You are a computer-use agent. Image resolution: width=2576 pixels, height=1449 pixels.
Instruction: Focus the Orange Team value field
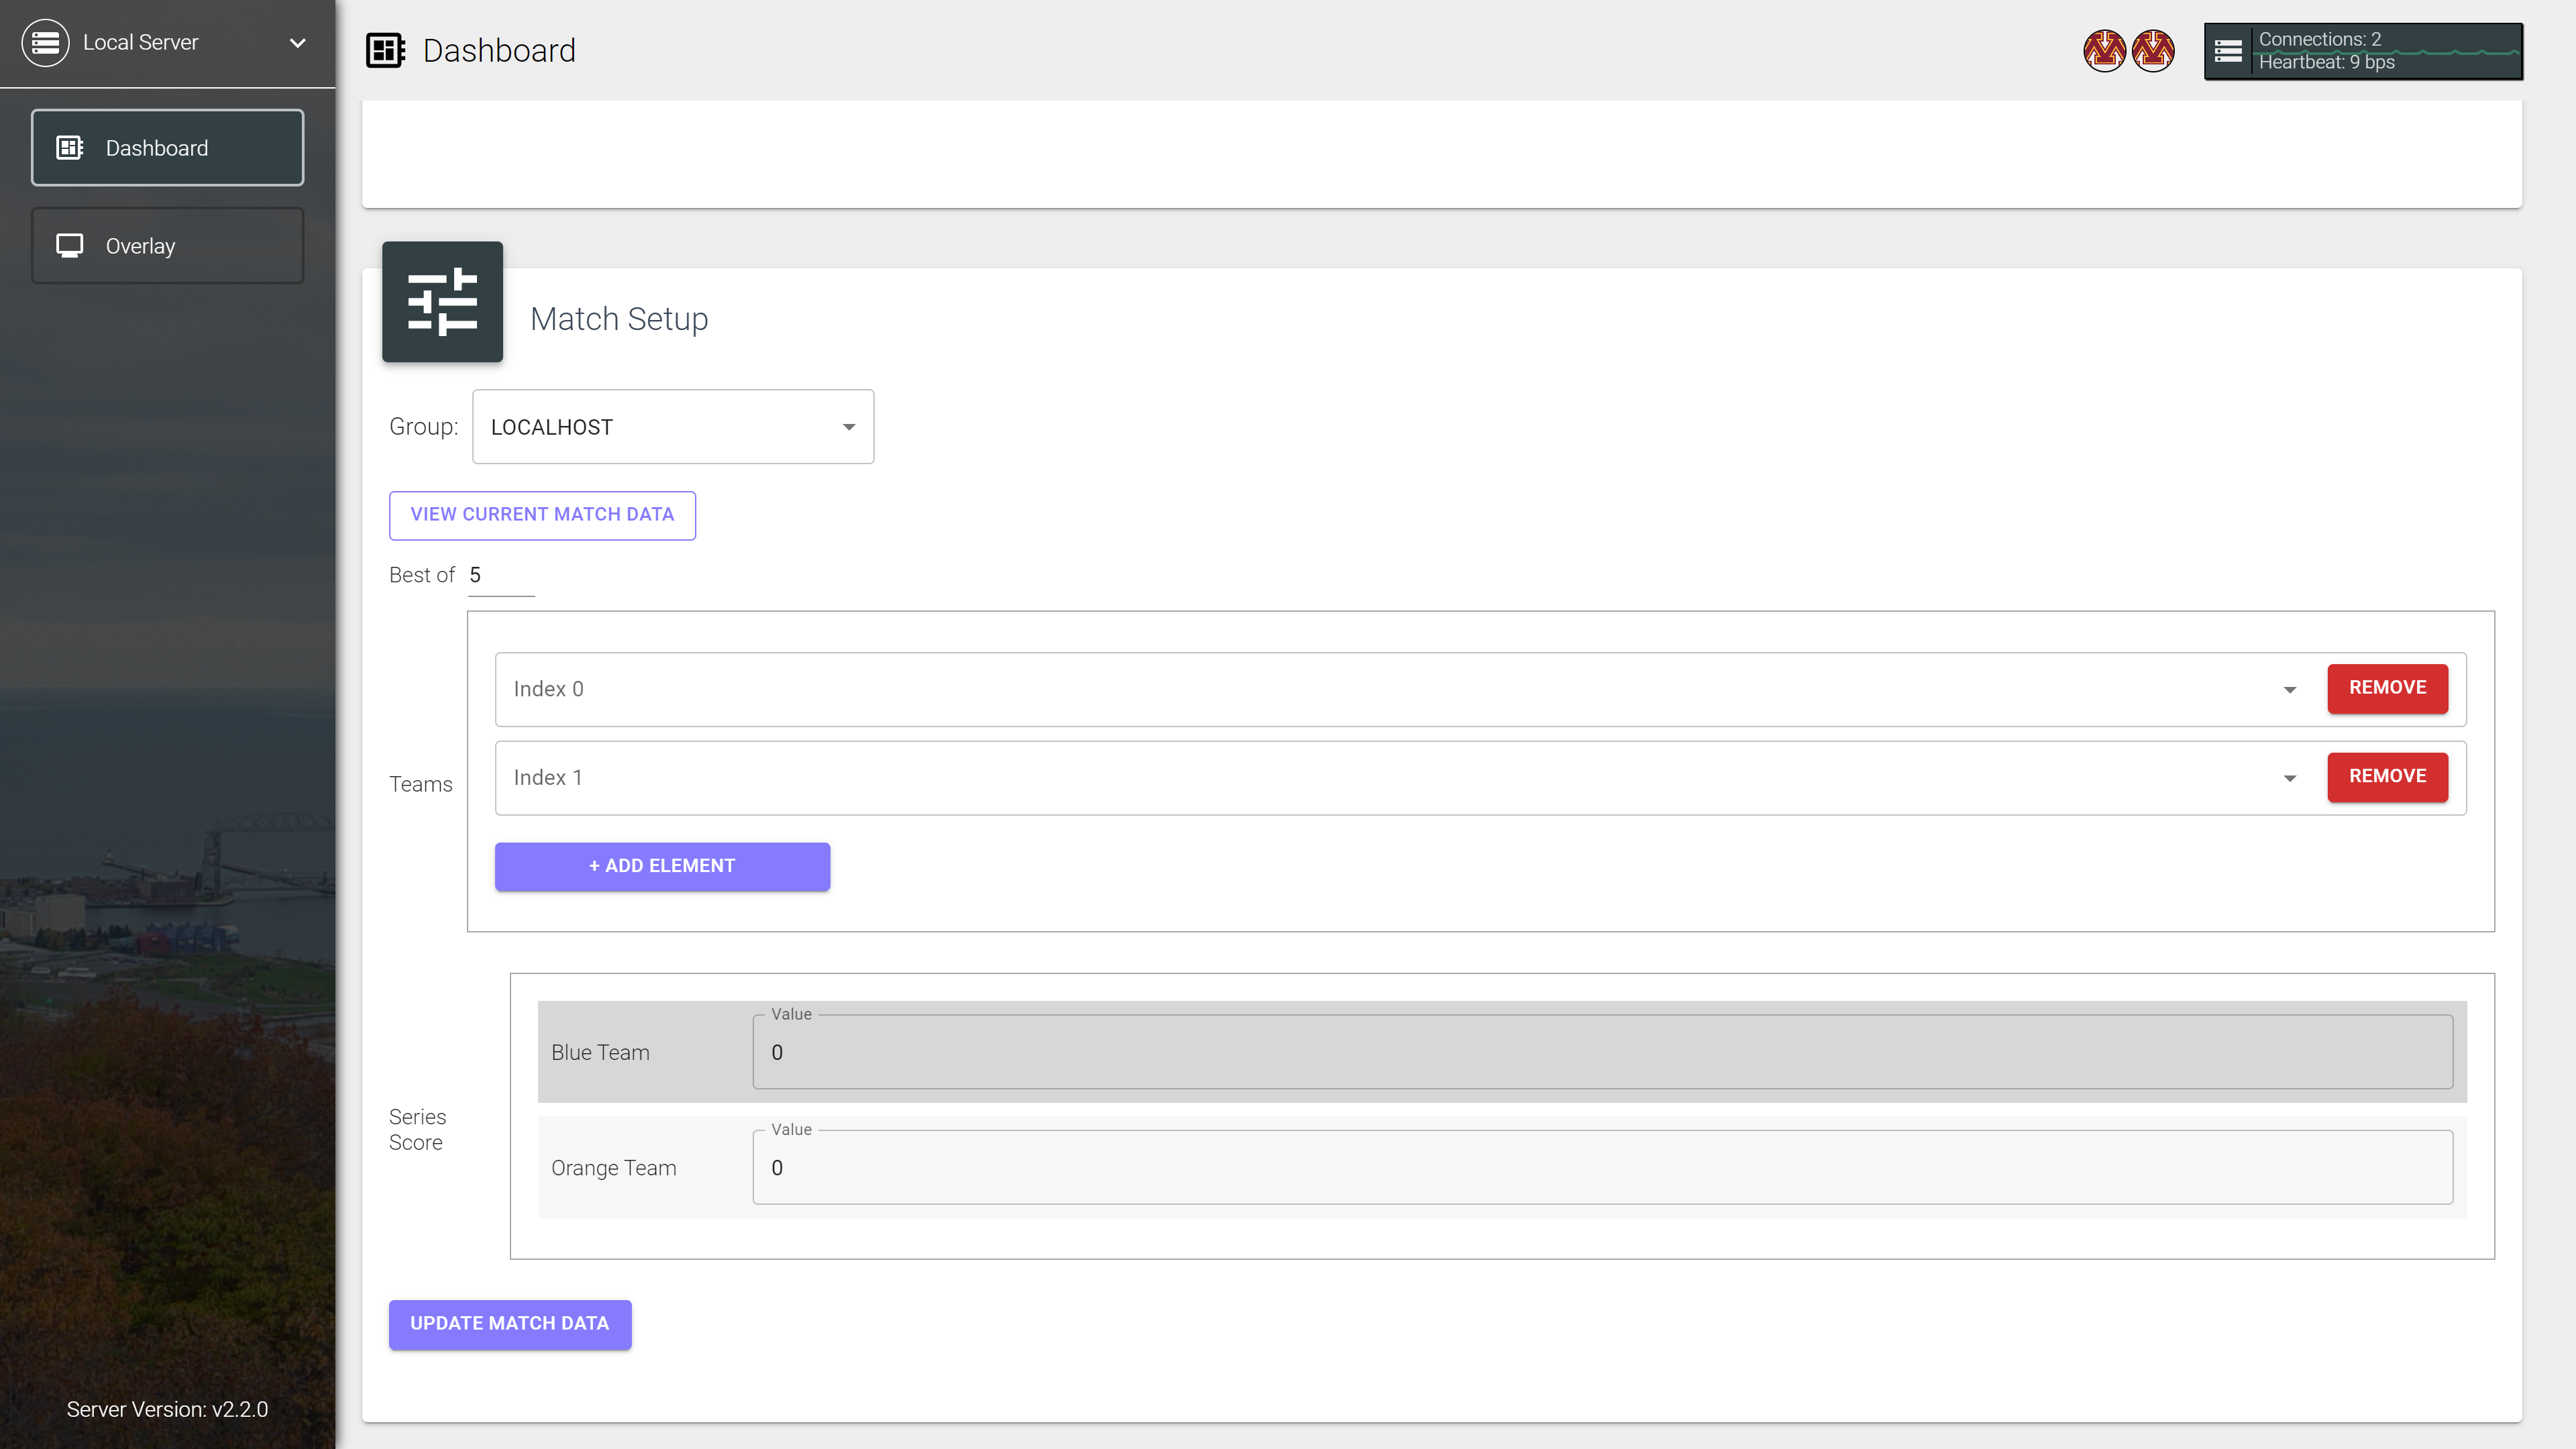click(1602, 1167)
